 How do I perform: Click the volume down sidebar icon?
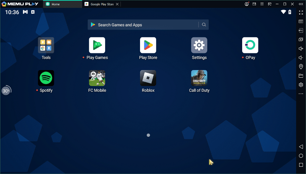[x=301, y=57]
